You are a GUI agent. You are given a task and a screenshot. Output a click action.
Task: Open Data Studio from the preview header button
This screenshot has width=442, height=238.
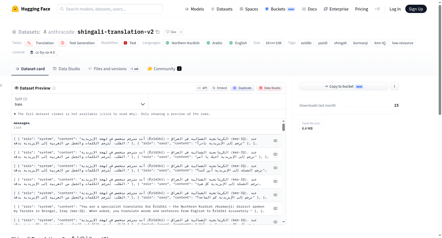(270, 88)
